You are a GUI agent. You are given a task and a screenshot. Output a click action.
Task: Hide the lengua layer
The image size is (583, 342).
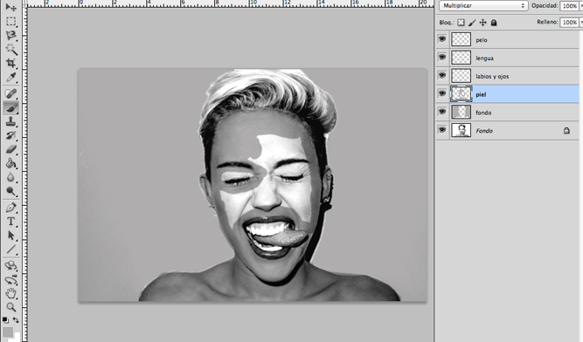click(x=441, y=57)
